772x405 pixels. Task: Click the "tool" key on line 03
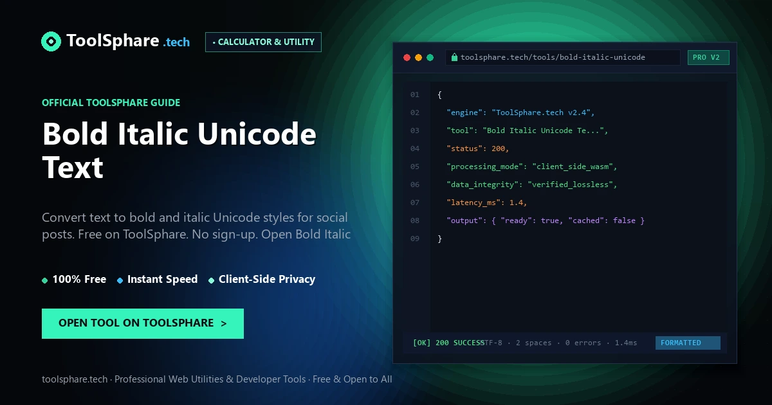(459, 130)
